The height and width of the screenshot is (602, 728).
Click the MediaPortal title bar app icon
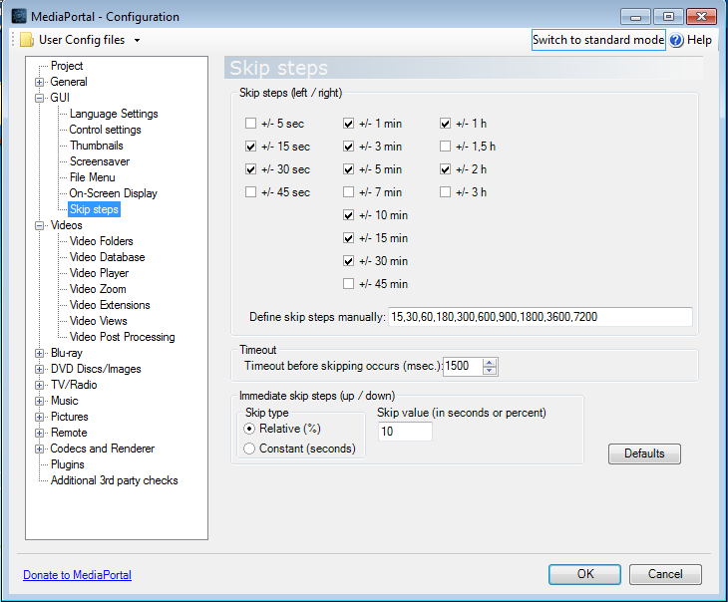pos(19,16)
